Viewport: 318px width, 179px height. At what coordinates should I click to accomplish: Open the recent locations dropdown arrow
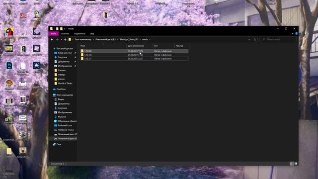click(62, 39)
